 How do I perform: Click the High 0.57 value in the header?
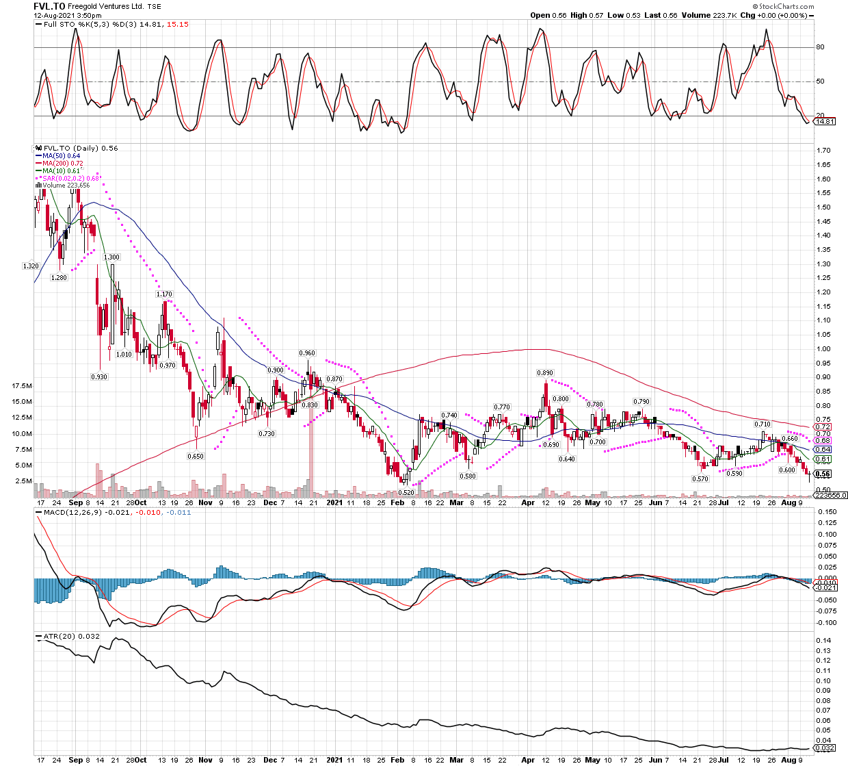pos(587,15)
